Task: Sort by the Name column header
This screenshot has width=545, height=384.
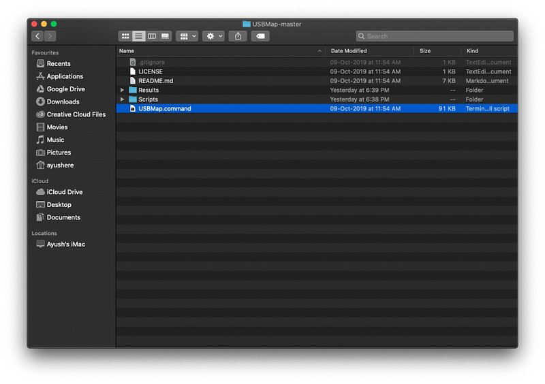Action: [x=220, y=51]
